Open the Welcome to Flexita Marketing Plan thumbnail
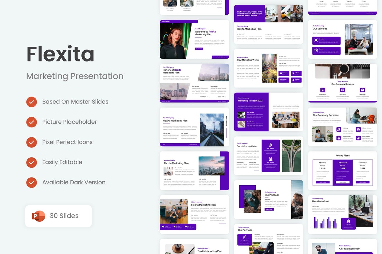 pyautogui.click(x=194, y=40)
